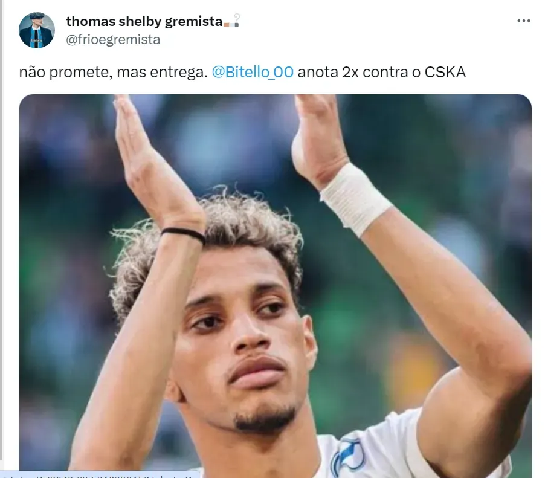Image resolution: width=545 pixels, height=478 pixels.
Task: Open the @frioegremista handle link
Action: (x=113, y=40)
